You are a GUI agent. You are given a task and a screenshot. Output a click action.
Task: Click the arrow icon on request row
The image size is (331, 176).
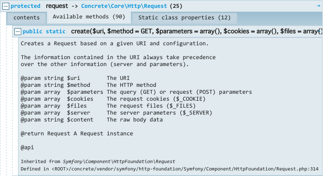[319, 6]
